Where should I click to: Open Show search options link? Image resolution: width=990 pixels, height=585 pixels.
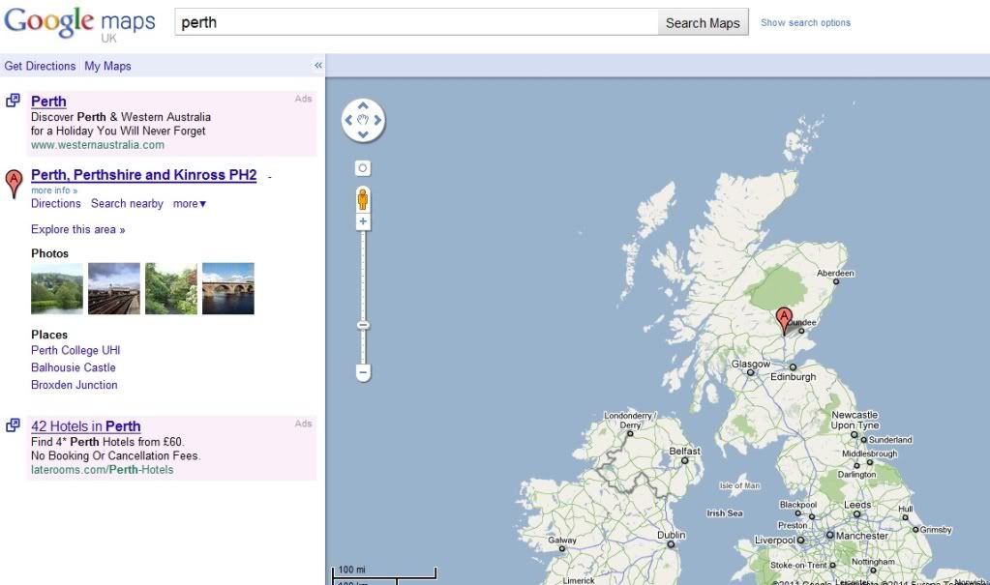[805, 22]
